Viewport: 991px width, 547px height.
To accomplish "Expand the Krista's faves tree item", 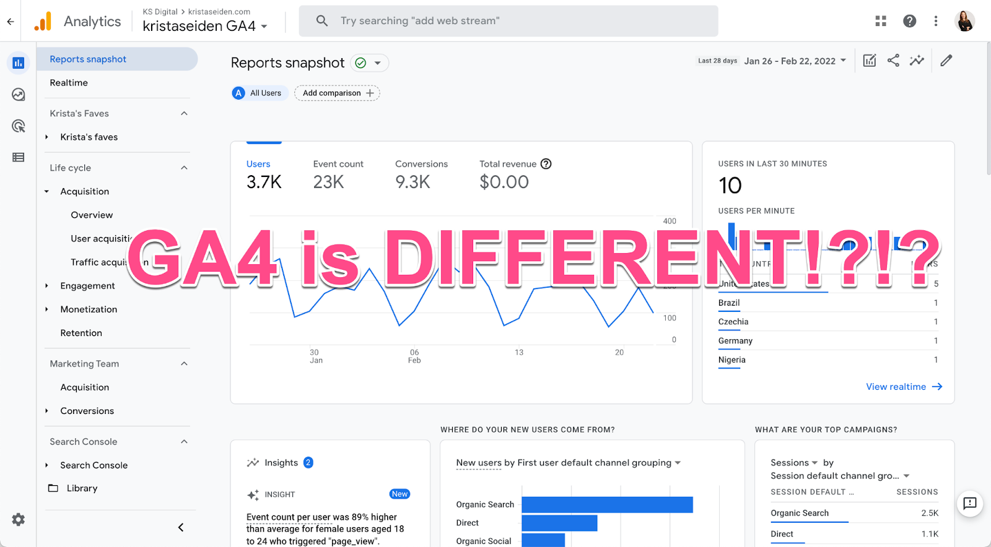I will 46,137.
